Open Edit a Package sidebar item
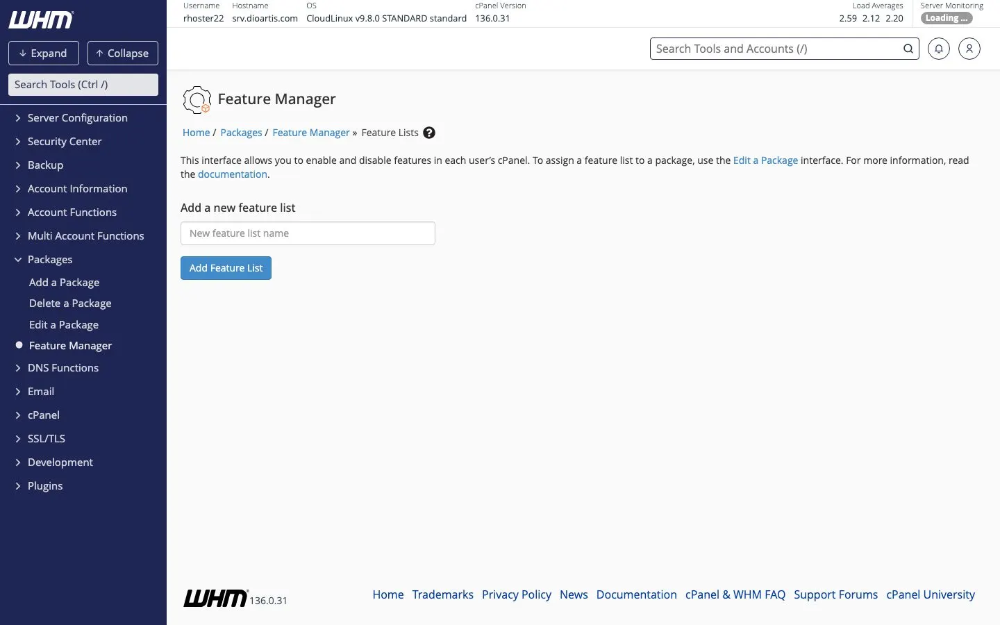This screenshot has height=625, width=1000. click(64, 325)
